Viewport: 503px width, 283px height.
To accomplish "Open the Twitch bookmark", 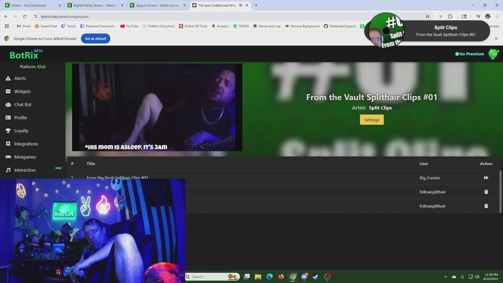I will pyautogui.click(x=68, y=26).
